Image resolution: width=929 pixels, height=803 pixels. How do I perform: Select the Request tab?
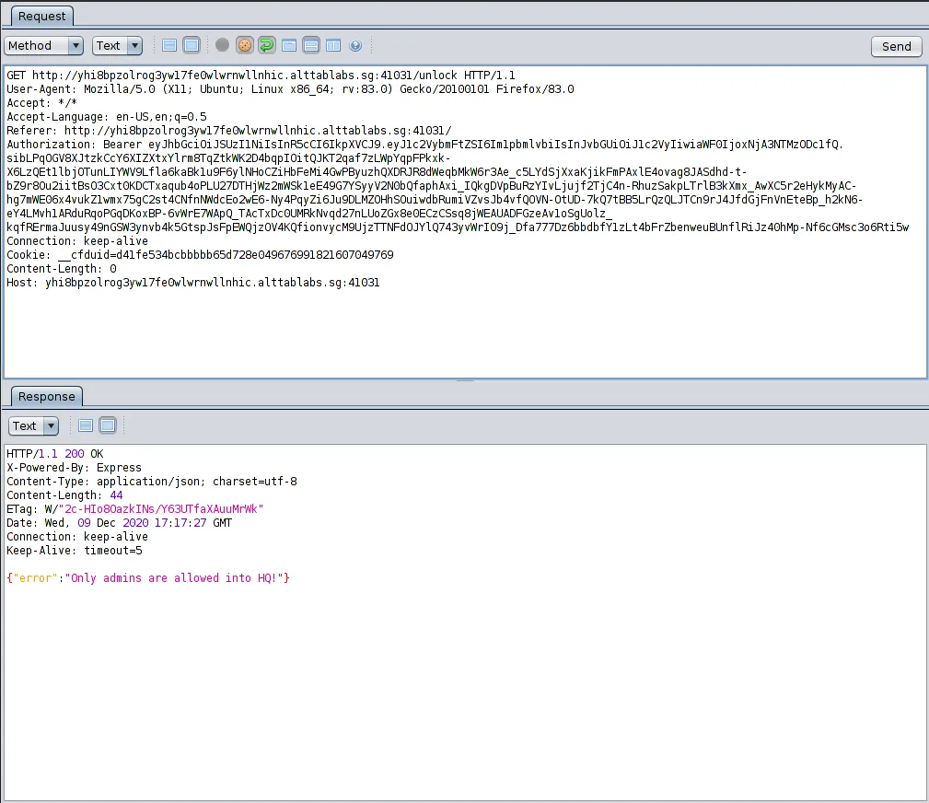42,16
